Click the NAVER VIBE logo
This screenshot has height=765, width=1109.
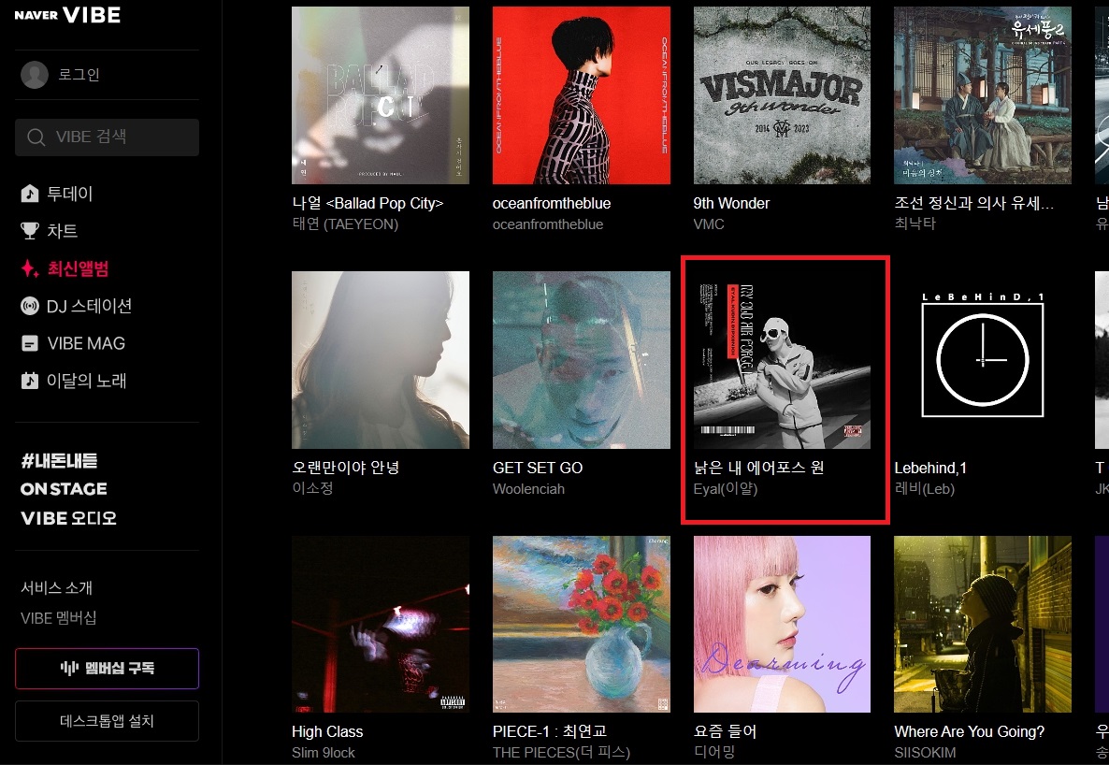point(67,15)
